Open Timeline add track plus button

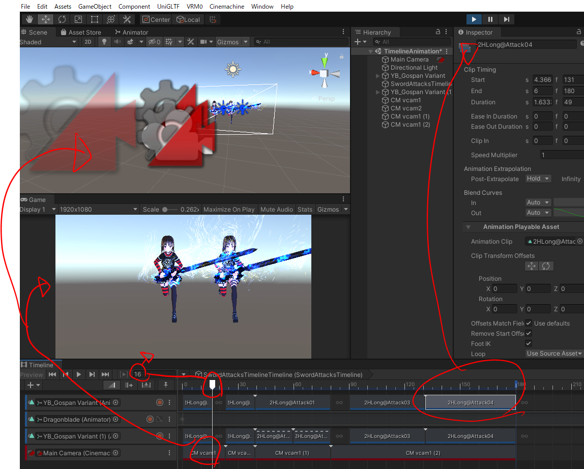[33, 385]
